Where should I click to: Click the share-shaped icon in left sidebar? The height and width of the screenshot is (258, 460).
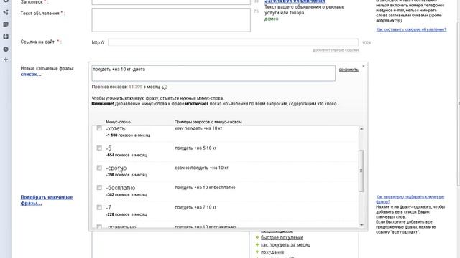pyautogui.click(x=6, y=12)
